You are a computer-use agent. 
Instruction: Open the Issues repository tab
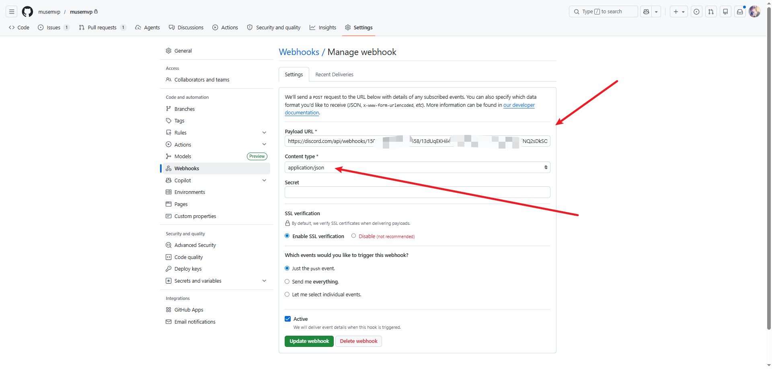pos(53,28)
